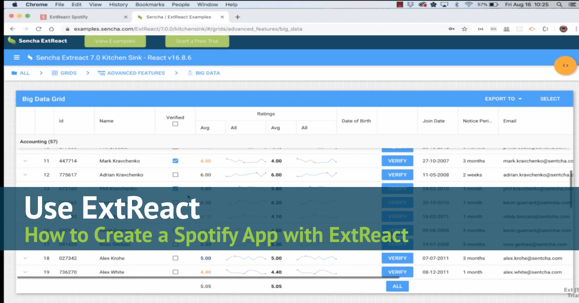Viewport: 579px width, 303px height.
Task: Open the Chrome three-dot menu
Action: pos(576,29)
